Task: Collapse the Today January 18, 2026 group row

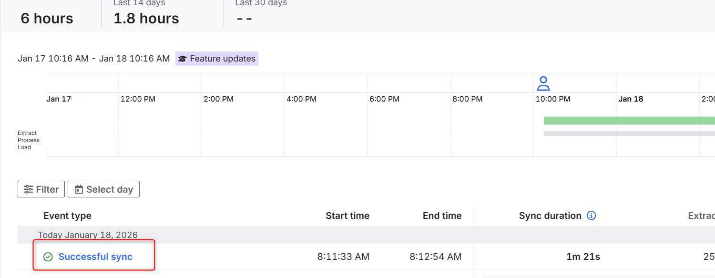Action: (88, 235)
